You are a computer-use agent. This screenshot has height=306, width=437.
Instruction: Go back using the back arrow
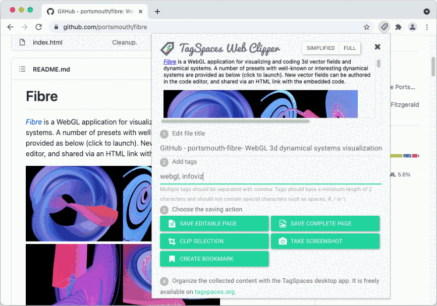coord(10,27)
